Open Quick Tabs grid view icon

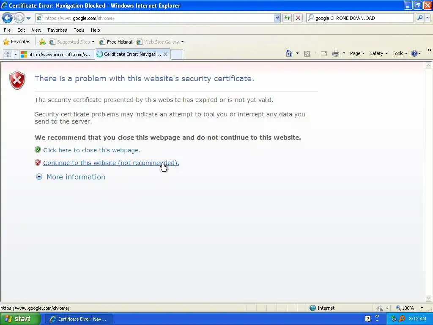(8, 55)
